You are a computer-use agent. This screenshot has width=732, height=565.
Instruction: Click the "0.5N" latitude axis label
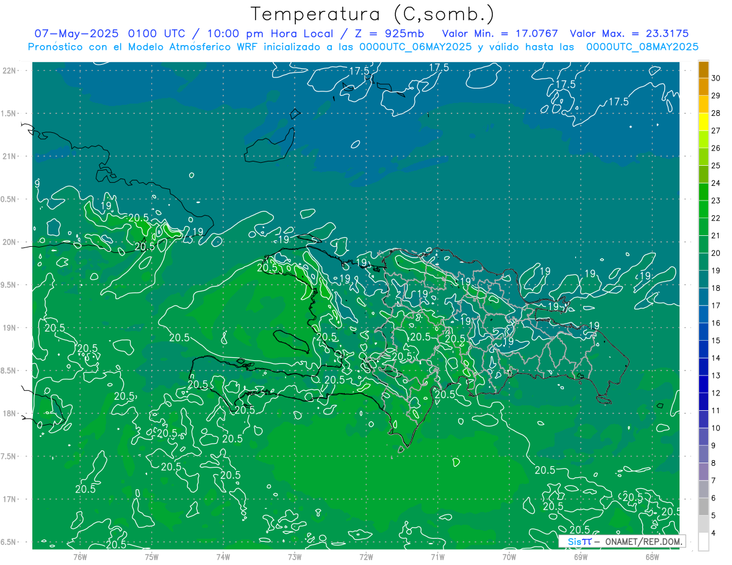click(9, 199)
